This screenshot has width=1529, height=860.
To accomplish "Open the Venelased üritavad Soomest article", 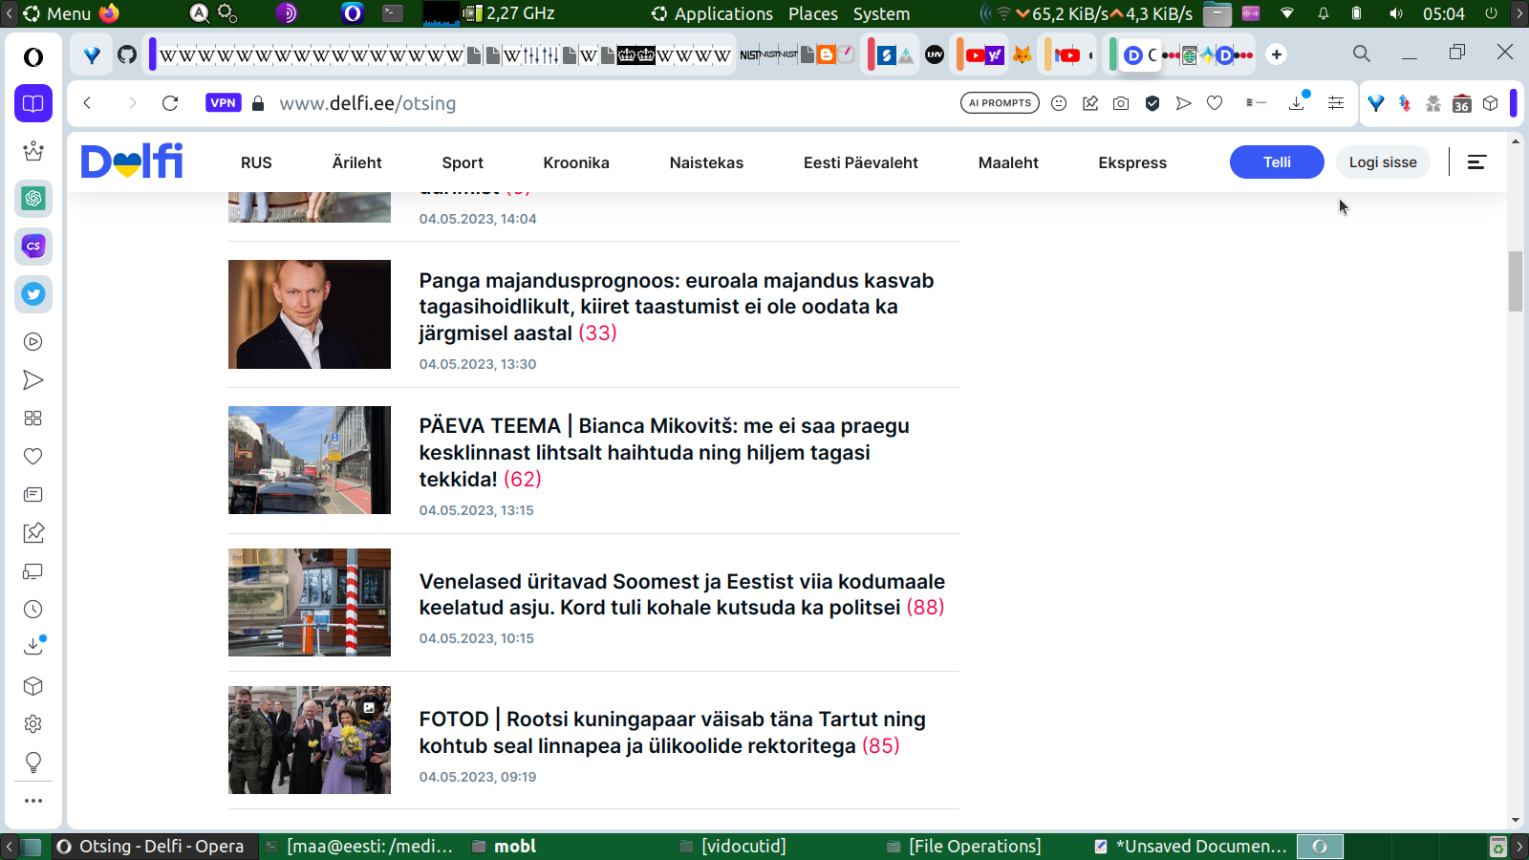I will pyautogui.click(x=682, y=594).
